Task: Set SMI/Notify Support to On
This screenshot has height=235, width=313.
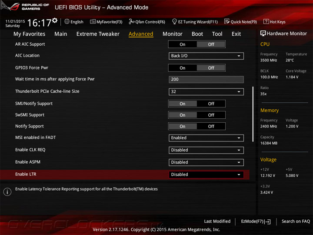Action: [x=183, y=104]
